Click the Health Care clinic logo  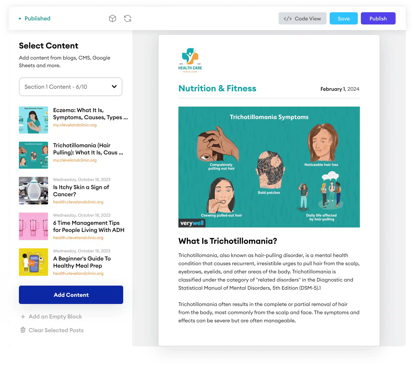tap(190, 60)
